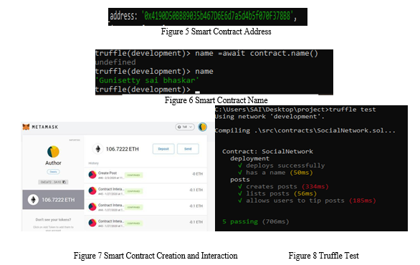
Task: Open the account avatar menu at top right
Action: pos(203,127)
